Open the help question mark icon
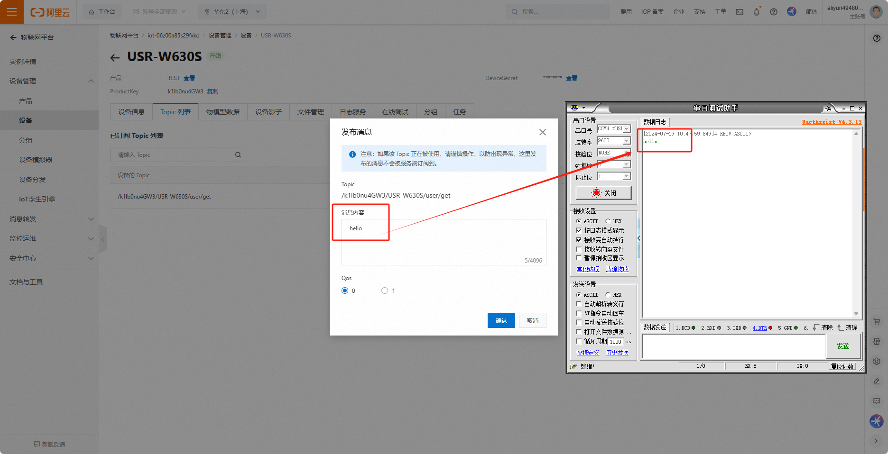Viewport: 888px width, 454px height. (774, 12)
